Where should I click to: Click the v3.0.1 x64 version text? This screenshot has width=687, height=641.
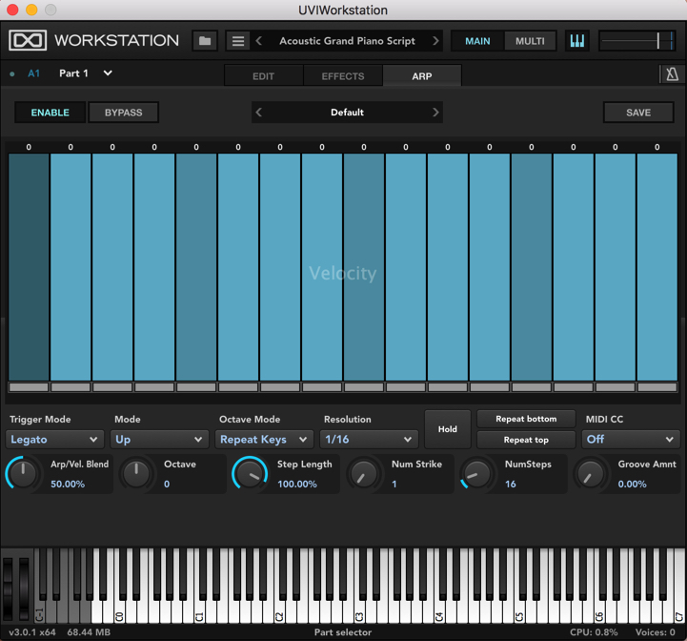click(x=32, y=632)
